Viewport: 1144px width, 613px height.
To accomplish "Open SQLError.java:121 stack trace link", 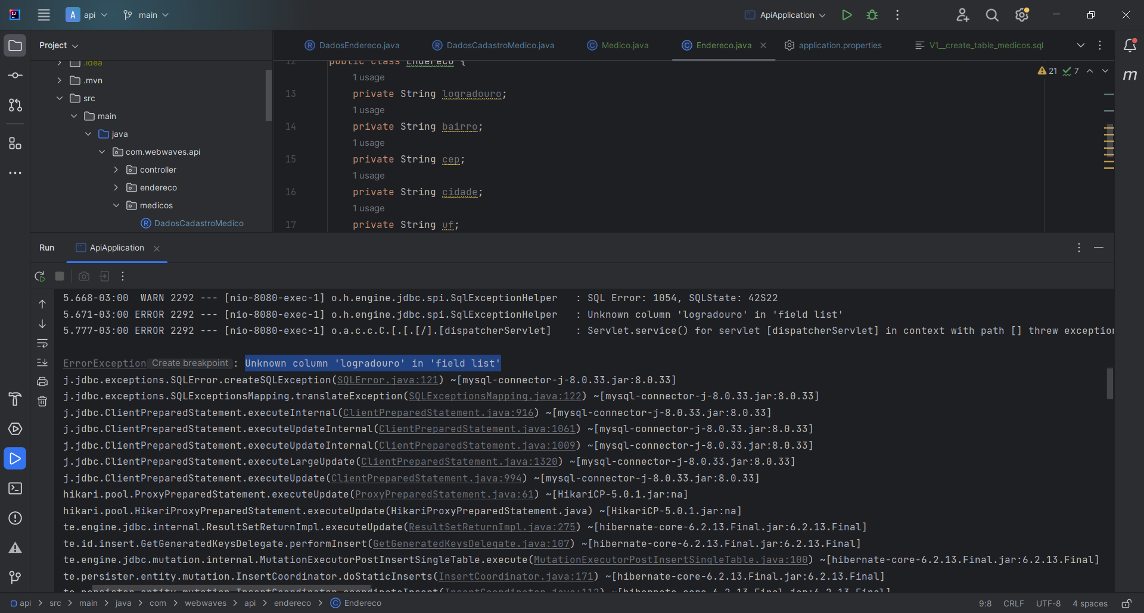I will tap(387, 380).
